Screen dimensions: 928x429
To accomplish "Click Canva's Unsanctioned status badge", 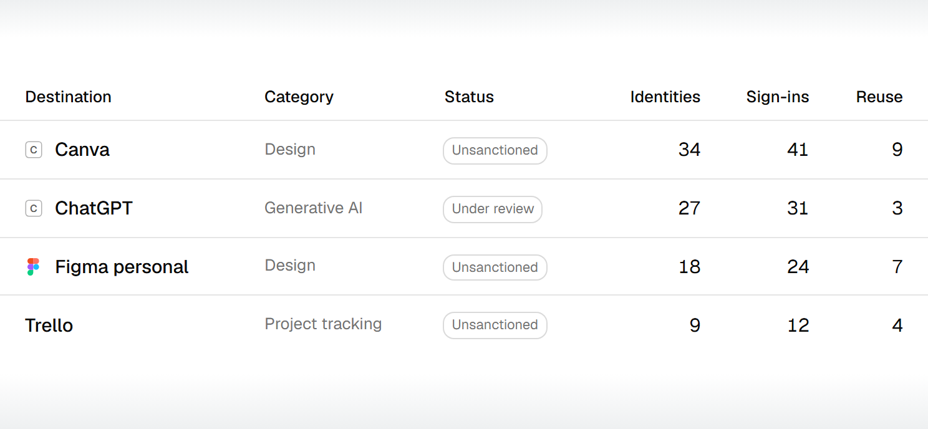I will pyautogui.click(x=495, y=150).
